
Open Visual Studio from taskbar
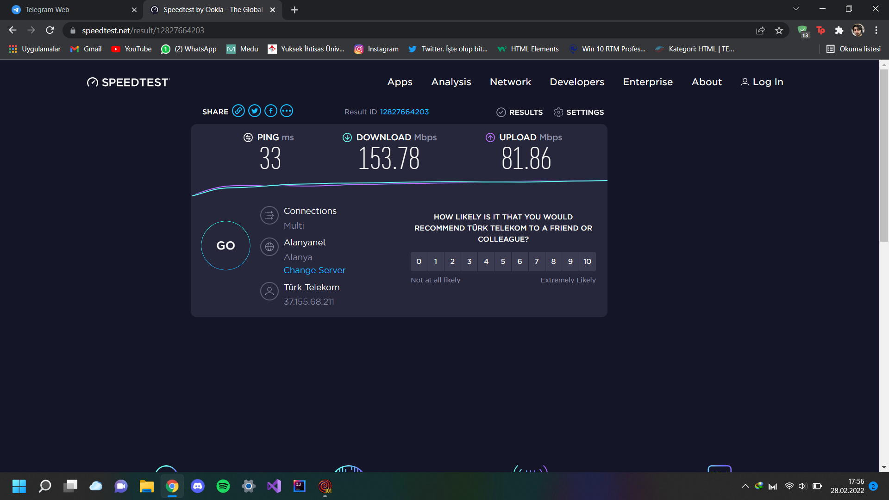tap(274, 486)
